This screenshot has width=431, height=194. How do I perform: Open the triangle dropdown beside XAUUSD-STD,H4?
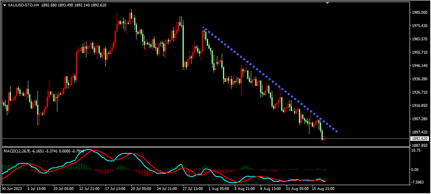(5, 5)
